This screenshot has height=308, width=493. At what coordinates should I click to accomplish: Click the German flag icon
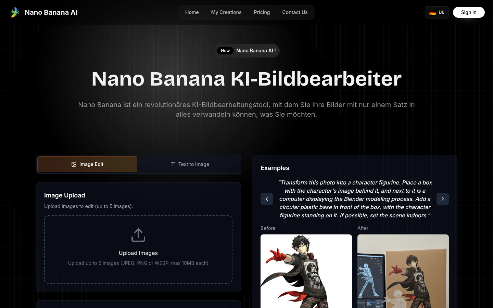pos(432,12)
